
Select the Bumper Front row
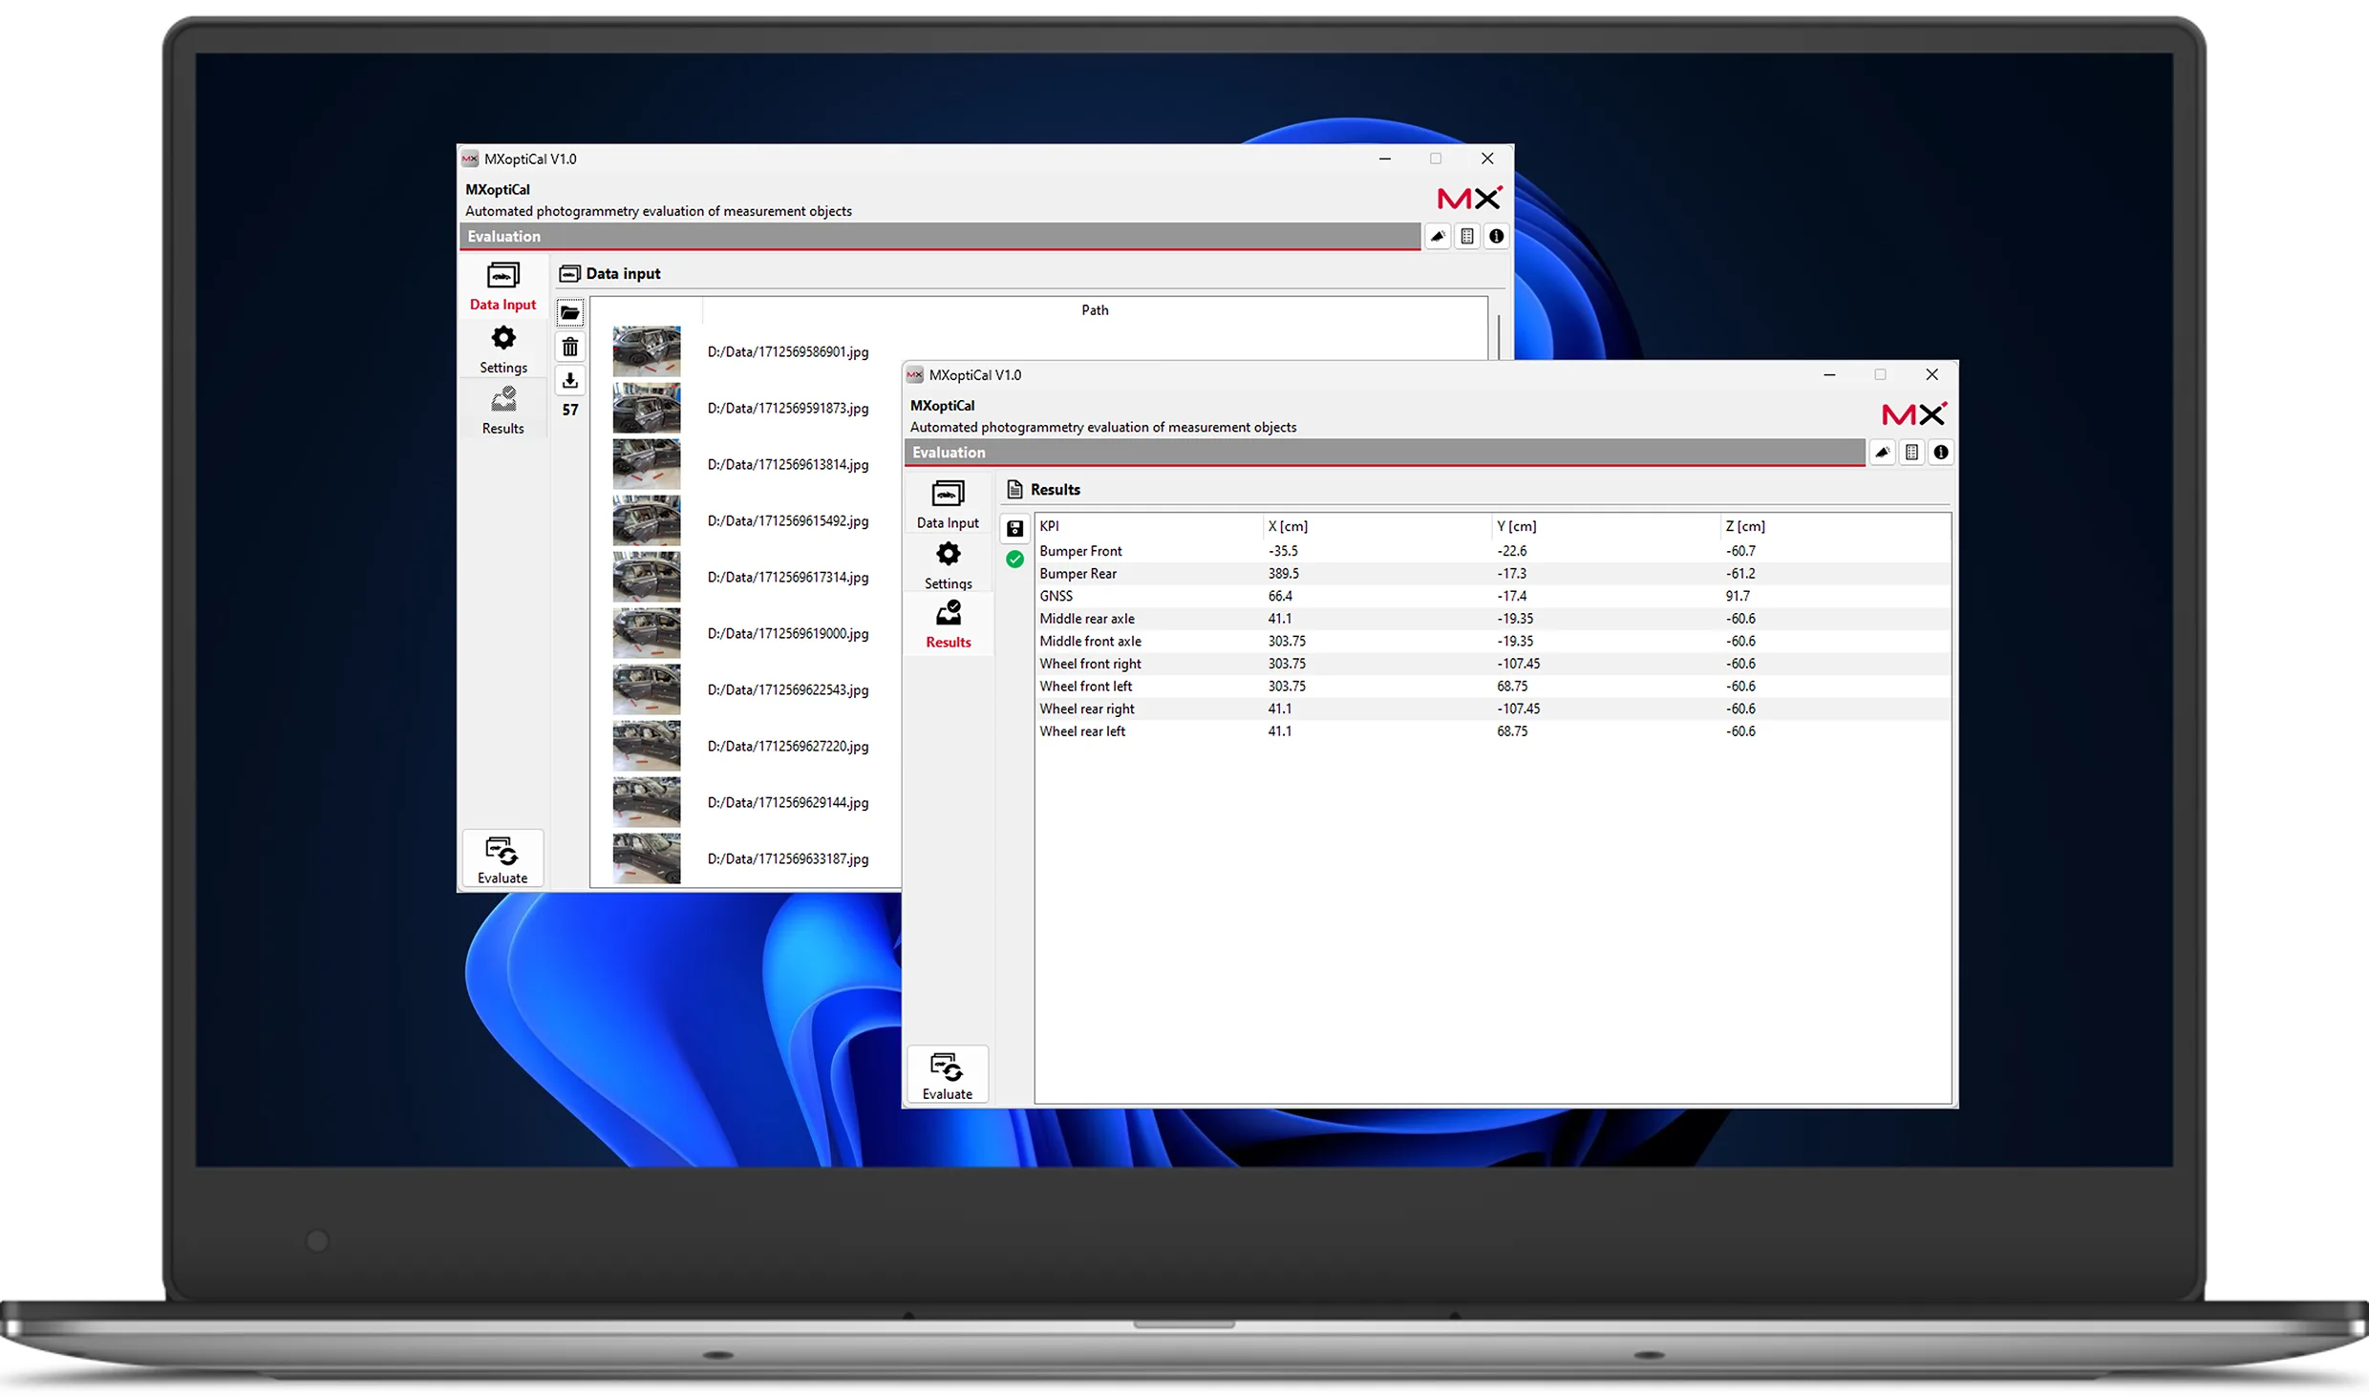point(1492,551)
